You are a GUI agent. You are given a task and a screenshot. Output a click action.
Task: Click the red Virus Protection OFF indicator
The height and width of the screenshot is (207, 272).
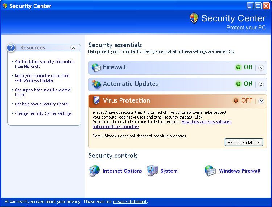point(236,100)
